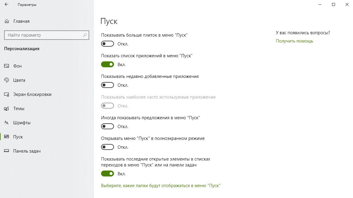Click the Цвета palette icon
This screenshot has height=198, width=353.
(7, 80)
